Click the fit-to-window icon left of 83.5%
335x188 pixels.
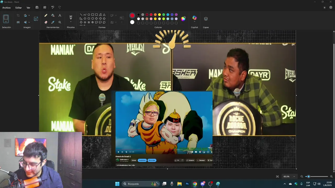click(277, 177)
